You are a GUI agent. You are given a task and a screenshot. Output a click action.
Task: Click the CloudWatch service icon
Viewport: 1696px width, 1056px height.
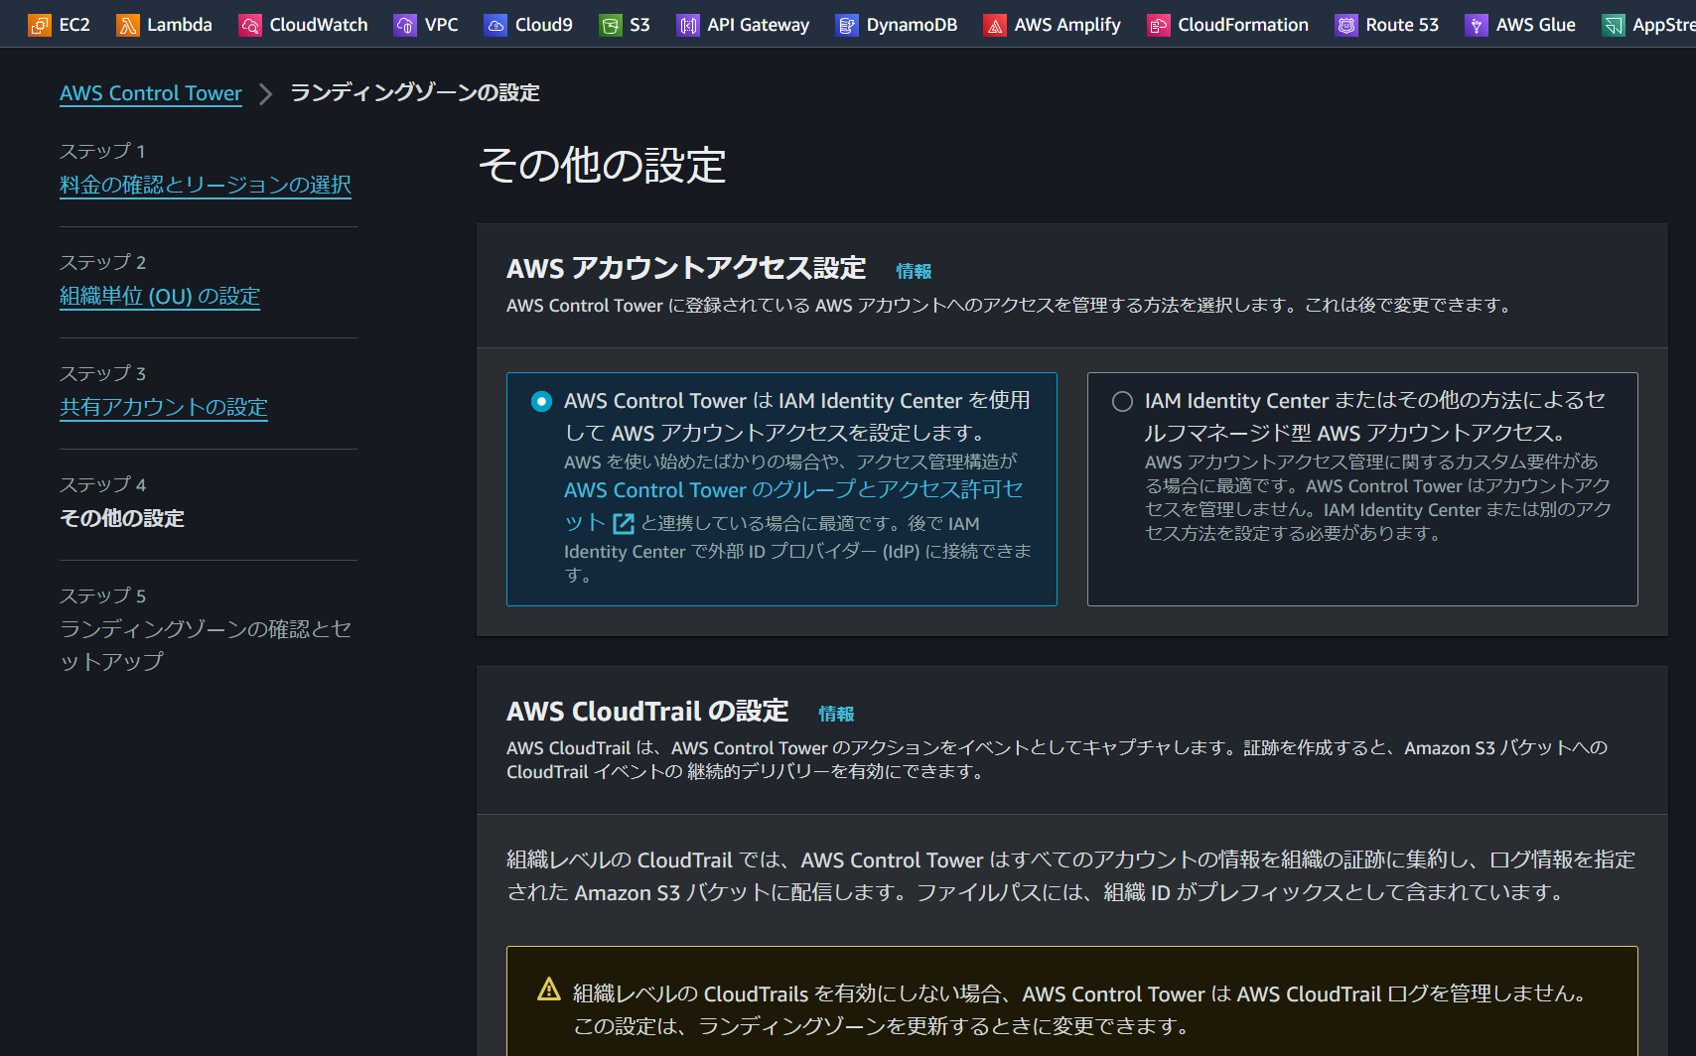250,25
